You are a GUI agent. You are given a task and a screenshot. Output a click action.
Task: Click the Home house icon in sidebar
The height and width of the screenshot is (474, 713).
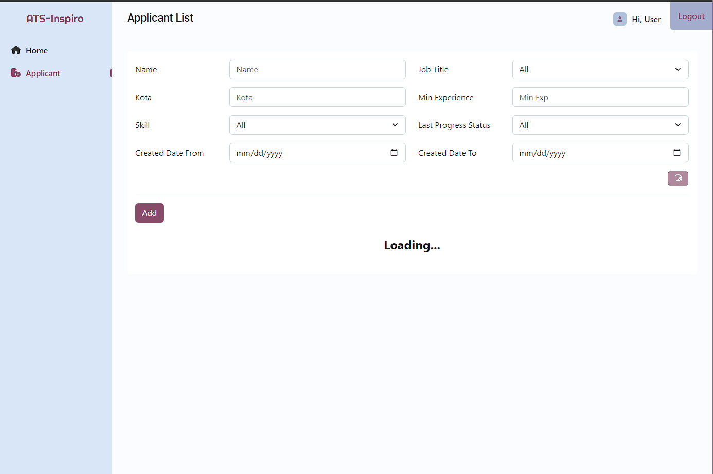[16, 50]
